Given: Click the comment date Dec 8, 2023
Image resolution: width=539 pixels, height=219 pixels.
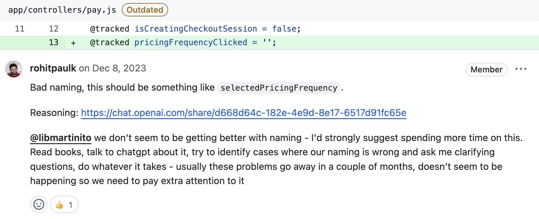Looking at the screenshot, I should click(119, 68).
